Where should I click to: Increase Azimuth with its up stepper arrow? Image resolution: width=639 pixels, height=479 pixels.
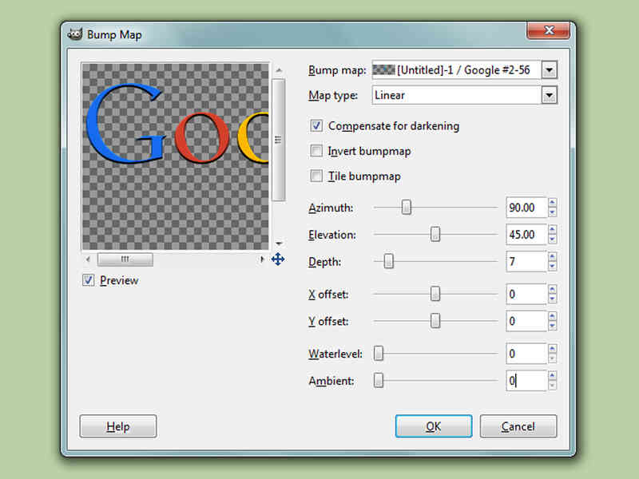553,203
